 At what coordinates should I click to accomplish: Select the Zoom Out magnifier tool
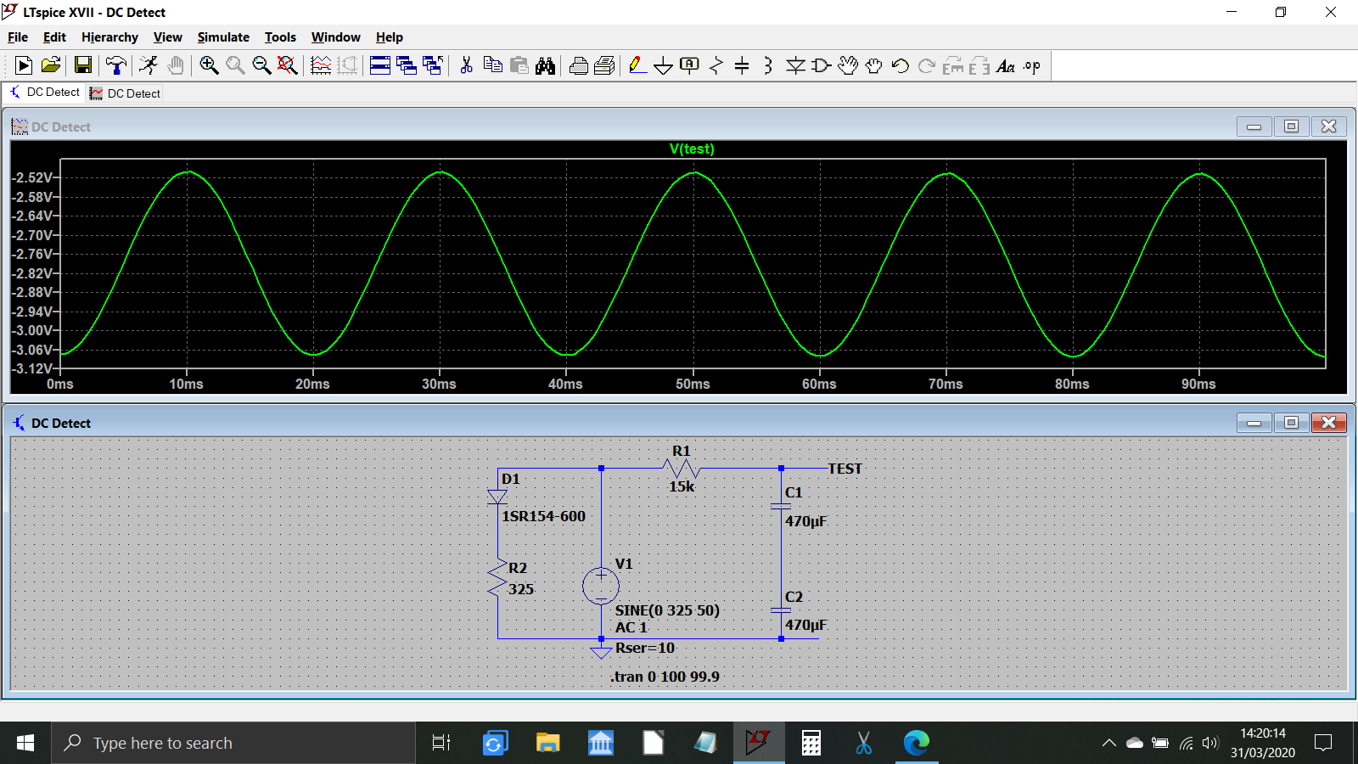(261, 65)
